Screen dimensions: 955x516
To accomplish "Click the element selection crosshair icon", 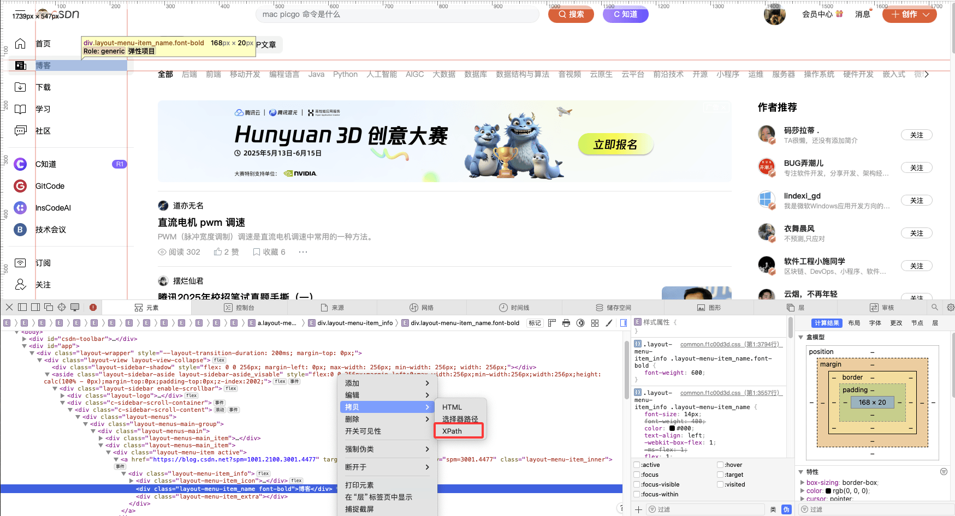I will click(62, 307).
